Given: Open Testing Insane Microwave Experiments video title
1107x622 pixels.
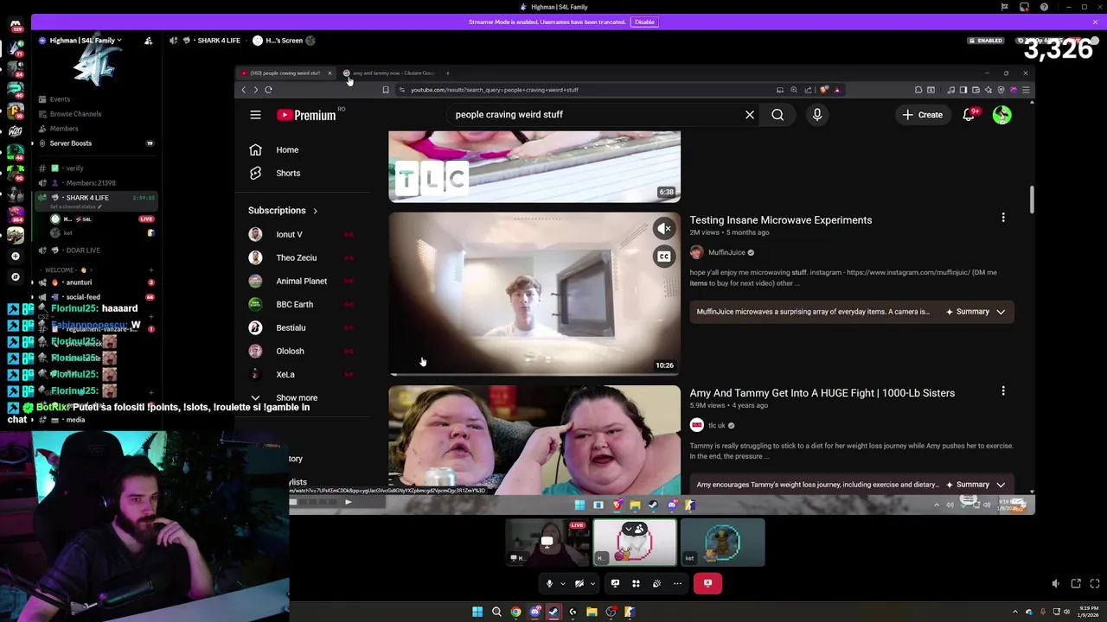Looking at the screenshot, I should (781, 220).
